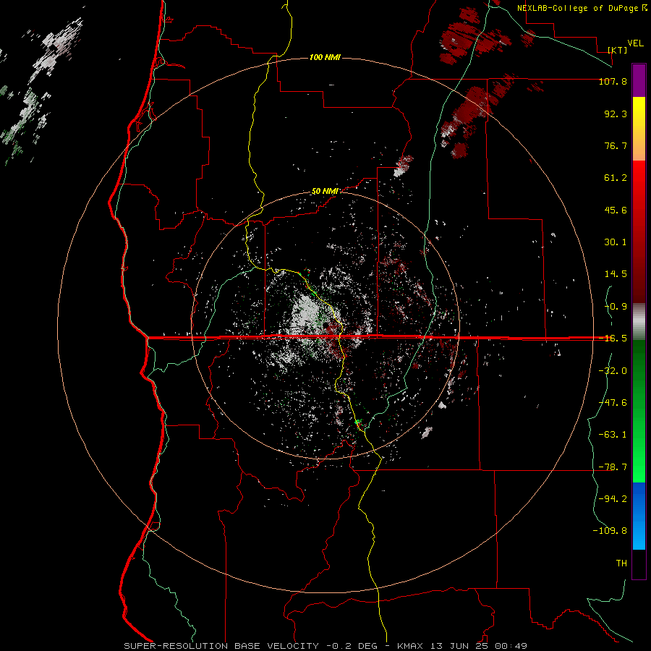Image resolution: width=651 pixels, height=651 pixels.
Task: Pick the red segment of the color bar
Action: (x=639, y=231)
